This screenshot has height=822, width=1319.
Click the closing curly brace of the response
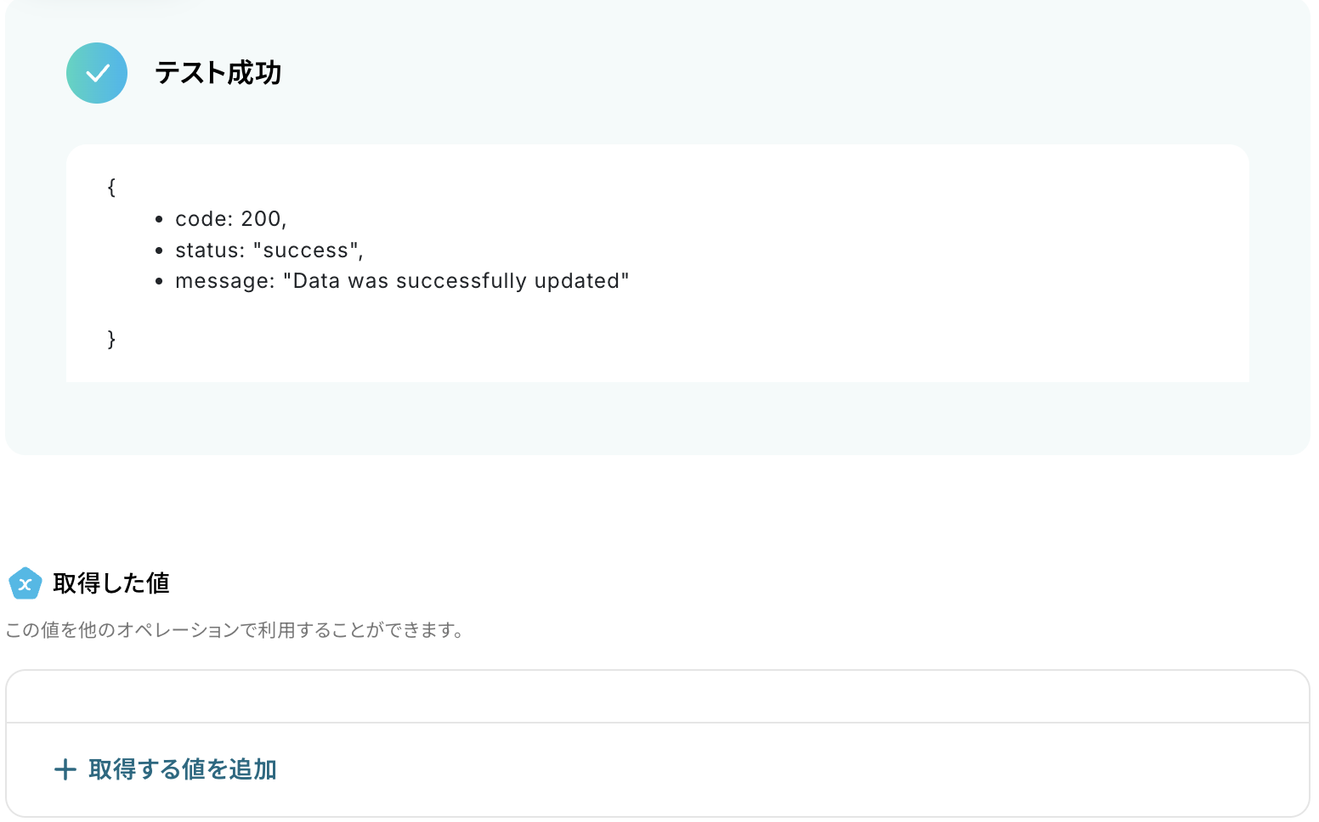pyautogui.click(x=111, y=339)
